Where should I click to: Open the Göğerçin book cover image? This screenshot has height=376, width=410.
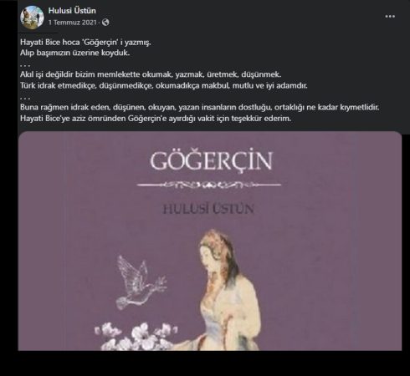[x=210, y=241]
